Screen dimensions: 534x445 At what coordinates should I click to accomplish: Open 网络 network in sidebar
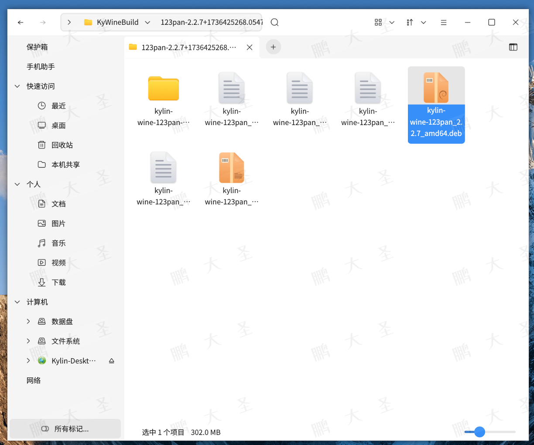click(x=34, y=380)
